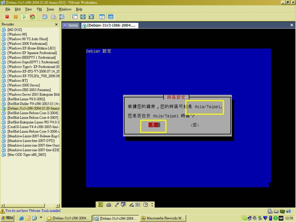Image resolution: width=296 pixels, height=222 pixels.
Task: Select [Debian-31r3-i386-2004.03.20-binary favorite
Action: click(x=33, y=108)
